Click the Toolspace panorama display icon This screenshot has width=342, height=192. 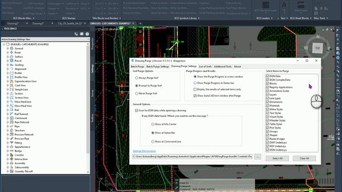82,34
